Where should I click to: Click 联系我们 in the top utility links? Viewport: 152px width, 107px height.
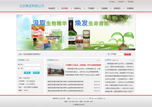click(121, 2)
